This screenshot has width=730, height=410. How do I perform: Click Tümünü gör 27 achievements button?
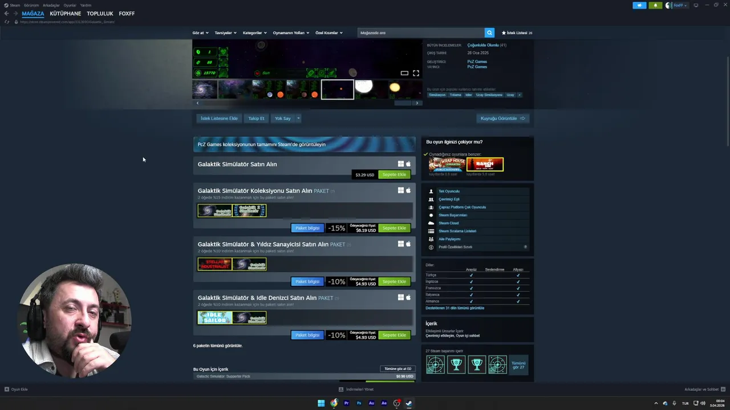518,364
